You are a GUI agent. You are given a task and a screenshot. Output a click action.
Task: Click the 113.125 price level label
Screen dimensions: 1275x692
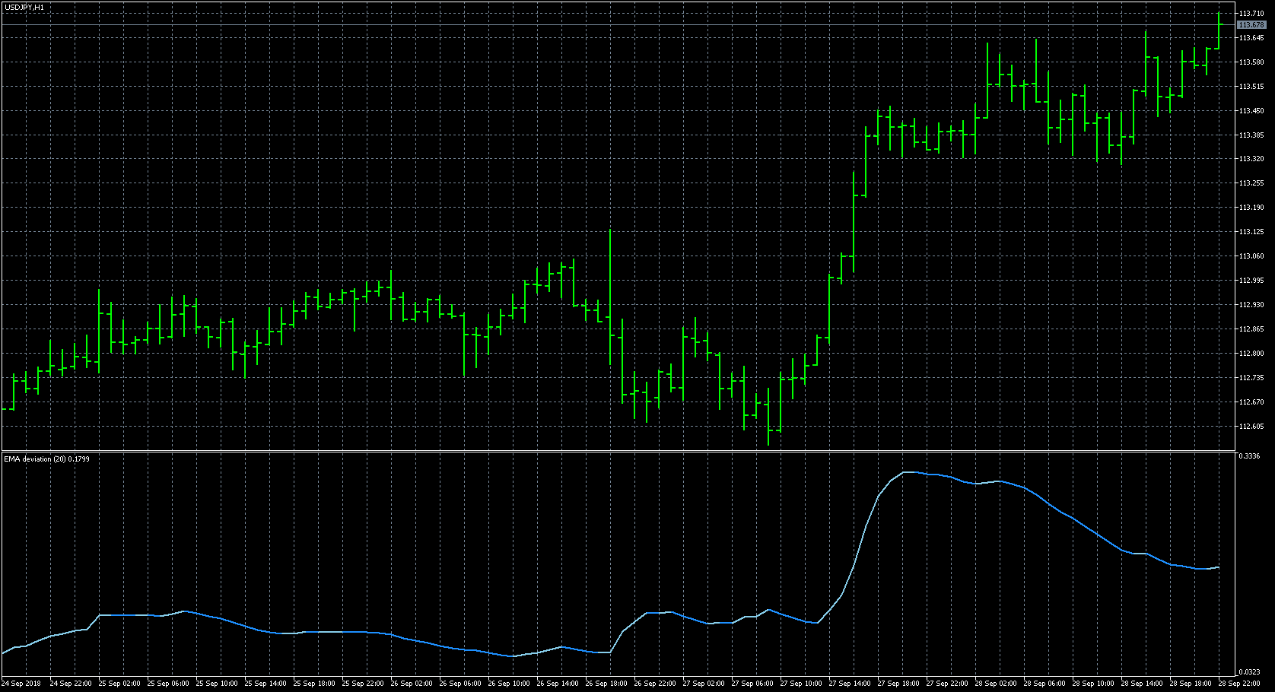[1251, 232]
